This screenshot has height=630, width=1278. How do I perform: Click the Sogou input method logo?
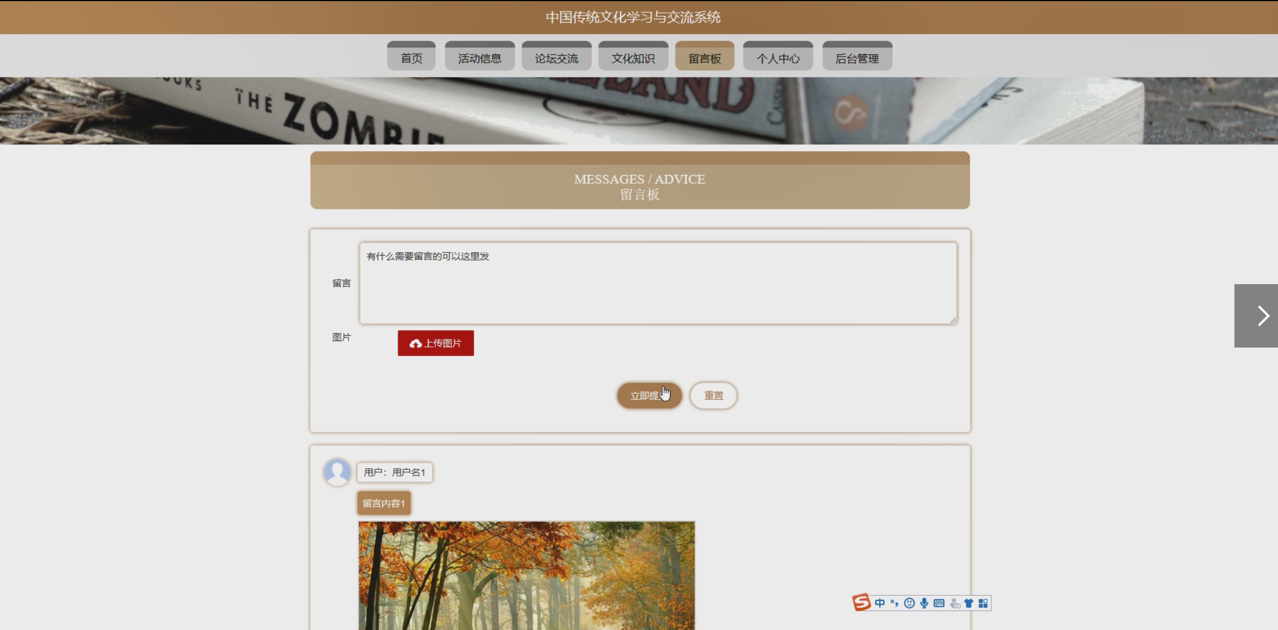[x=861, y=602]
